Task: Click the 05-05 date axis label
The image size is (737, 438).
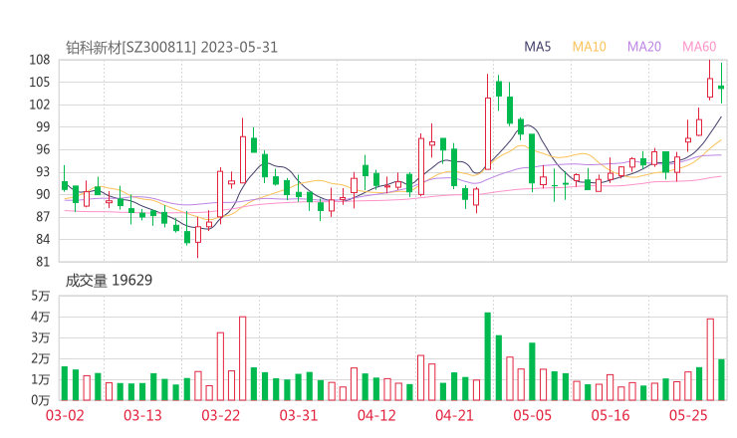Action: point(533,415)
